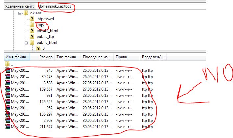The image size is (233, 138).
Task: Sort by the Размер column header
Action: tap(42, 57)
